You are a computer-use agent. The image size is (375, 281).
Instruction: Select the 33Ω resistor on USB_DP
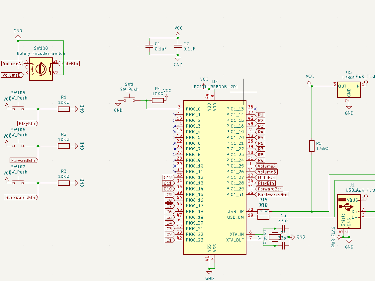click(x=263, y=211)
